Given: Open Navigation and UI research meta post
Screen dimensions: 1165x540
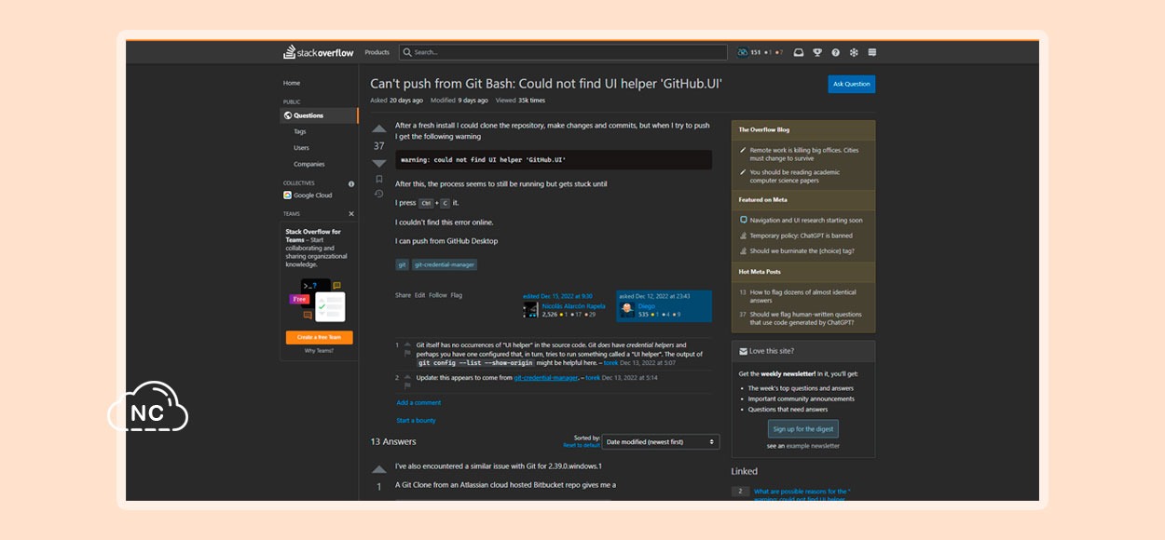Looking at the screenshot, I should 806,221.
